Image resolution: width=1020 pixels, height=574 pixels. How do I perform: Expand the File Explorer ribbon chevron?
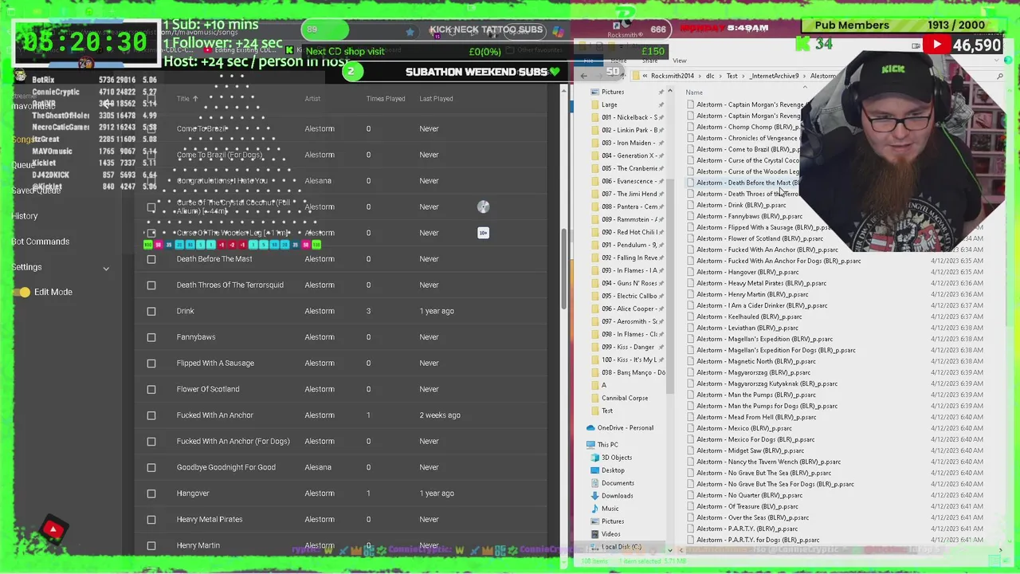tap(997, 61)
